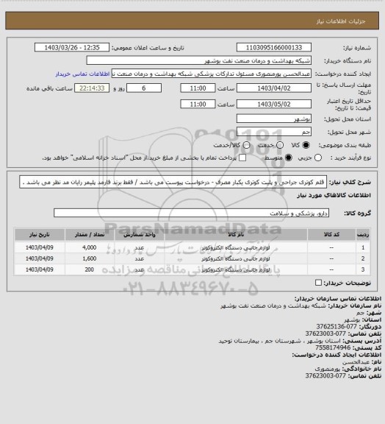Click the family name پورمنصوری
This screenshot has width=385, height=424.
tap(328, 369)
